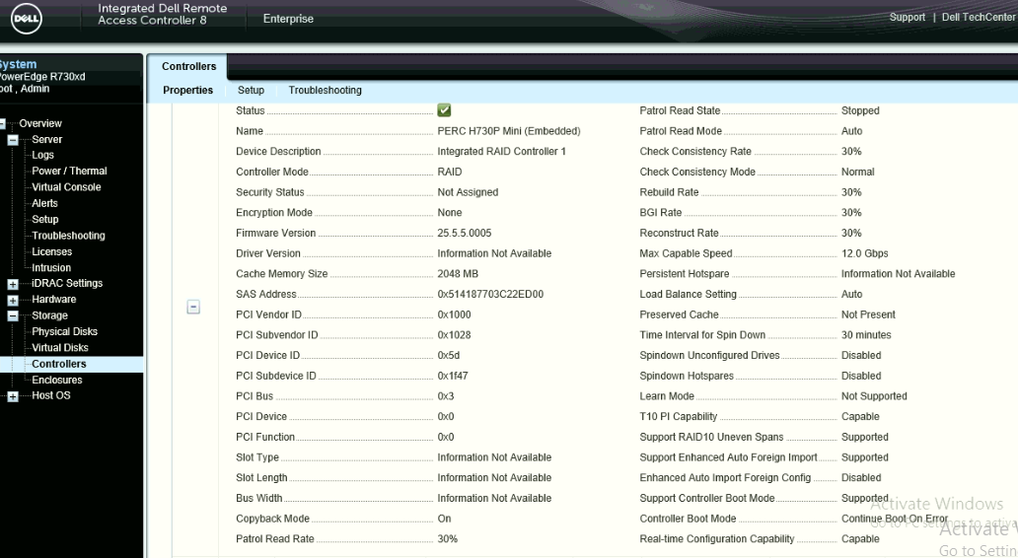Click the PCI Bus value 0x3
Viewport: 1018px width, 558px height.
click(x=446, y=396)
